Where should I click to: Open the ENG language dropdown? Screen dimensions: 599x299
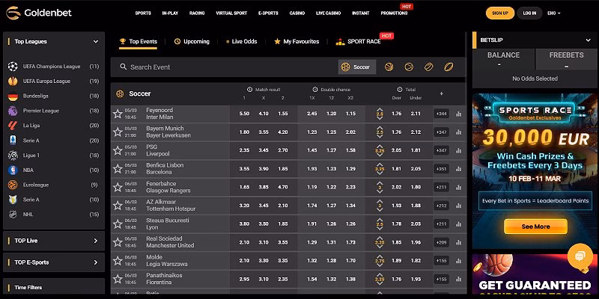coord(553,13)
